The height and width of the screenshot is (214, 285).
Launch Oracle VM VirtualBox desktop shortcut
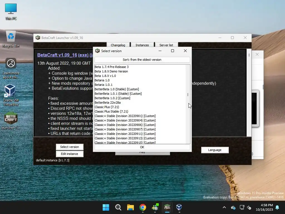click(x=11, y=95)
